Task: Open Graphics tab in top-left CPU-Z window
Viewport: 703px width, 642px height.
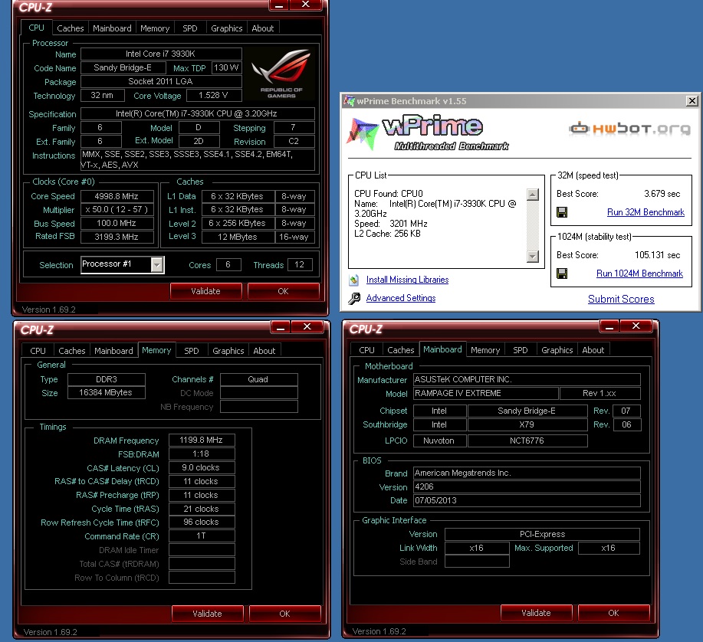Action: point(227,28)
